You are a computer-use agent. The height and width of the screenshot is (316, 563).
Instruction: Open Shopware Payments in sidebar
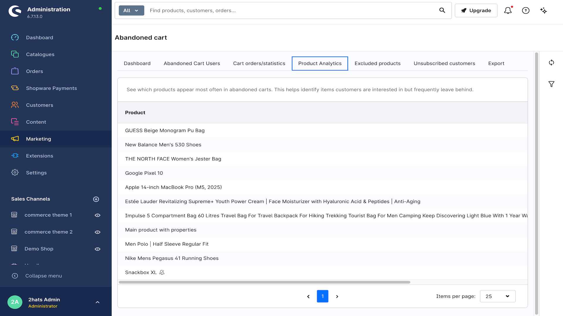(x=56, y=88)
